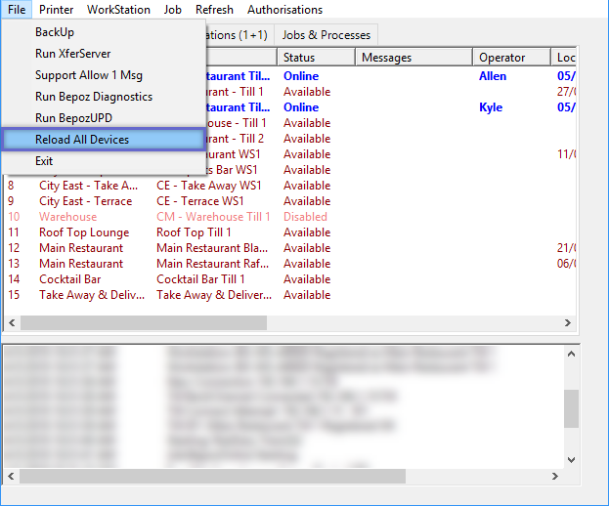Sort by the Status column header
The height and width of the screenshot is (506, 609).
(299, 58)
